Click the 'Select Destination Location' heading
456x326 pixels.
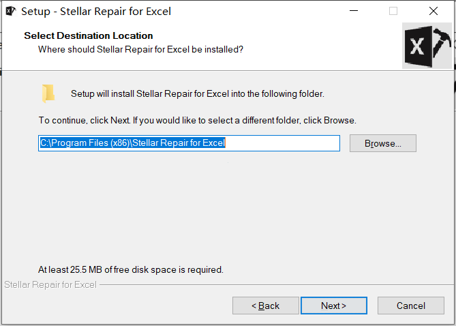point(89,35)
